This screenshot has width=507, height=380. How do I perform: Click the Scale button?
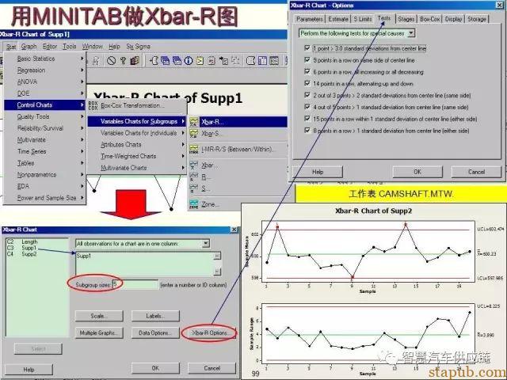(x=98, y=316)
